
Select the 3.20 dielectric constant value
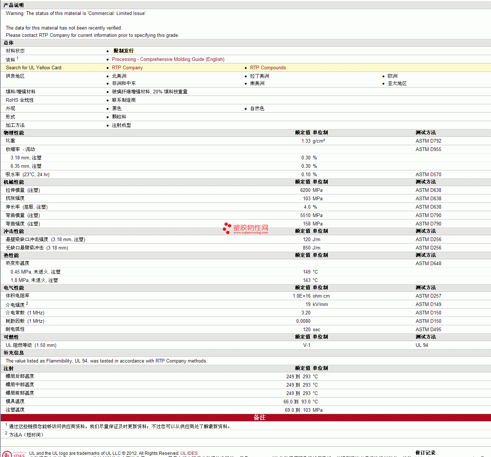click(x=306, y=313)
